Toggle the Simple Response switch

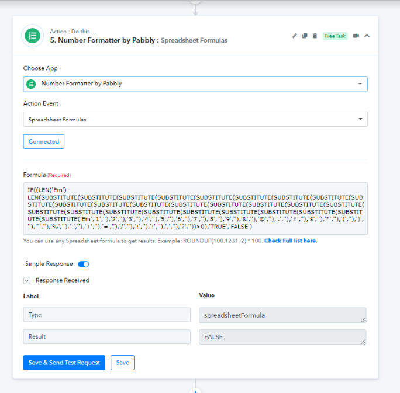click(84, 264)
